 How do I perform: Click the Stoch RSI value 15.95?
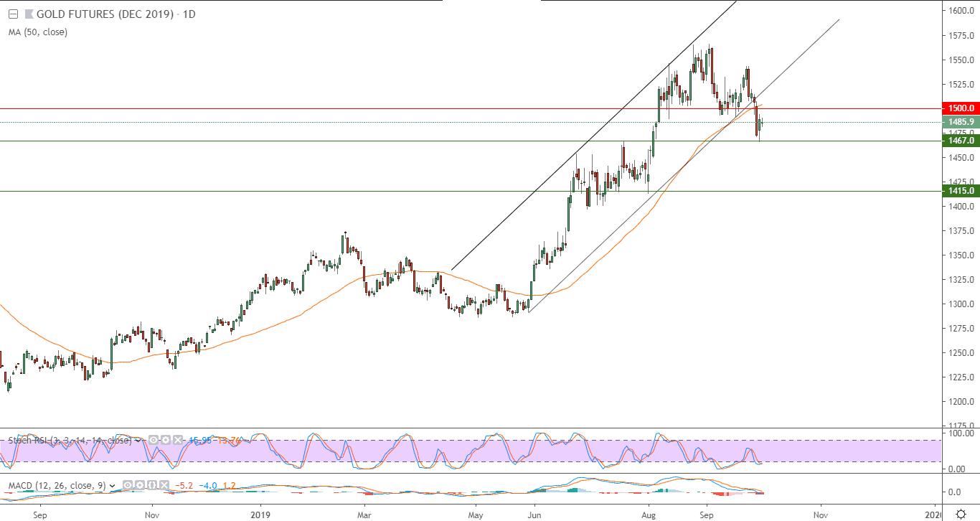[x=200, y=440]
